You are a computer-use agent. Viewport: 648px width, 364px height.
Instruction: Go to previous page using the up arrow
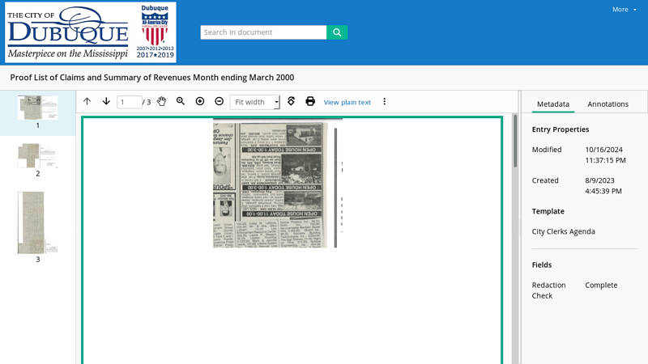[87, 102]
